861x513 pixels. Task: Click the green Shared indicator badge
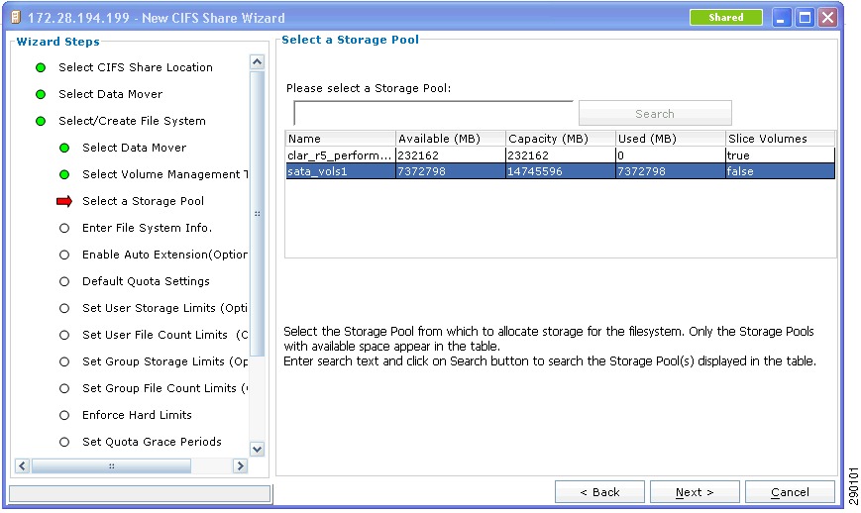point(726,18)
